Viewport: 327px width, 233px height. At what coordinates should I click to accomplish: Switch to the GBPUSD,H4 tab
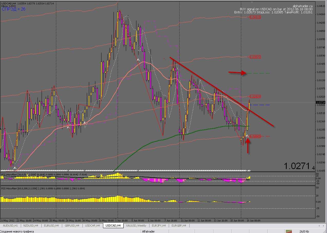[x=72, y=226]
